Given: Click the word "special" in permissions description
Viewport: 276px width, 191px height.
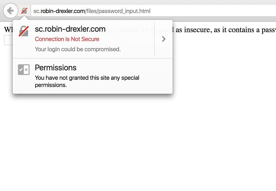Looking at the screenshot, I should [129, 78].
